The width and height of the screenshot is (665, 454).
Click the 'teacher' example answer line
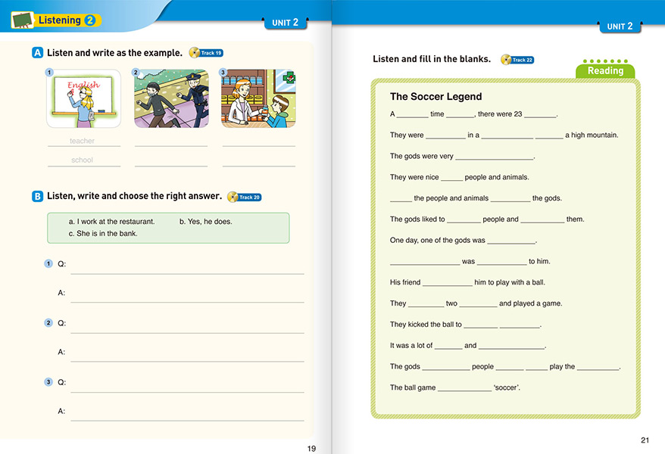point(84,141)
